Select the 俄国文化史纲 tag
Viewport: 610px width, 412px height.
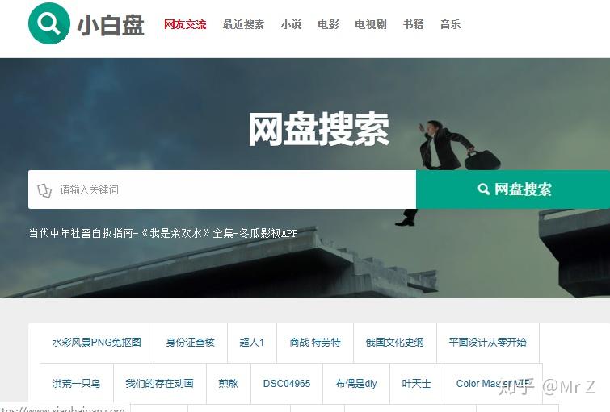tap(394, 343)
